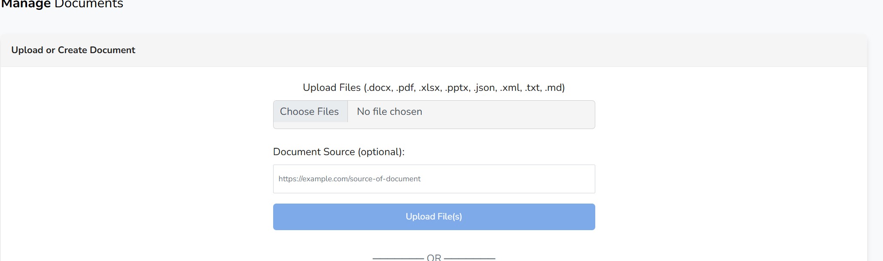This screenshot has width=883, height=261.
Task: Click the ".docx" extension in upload label
Action: tap(379, 88)
